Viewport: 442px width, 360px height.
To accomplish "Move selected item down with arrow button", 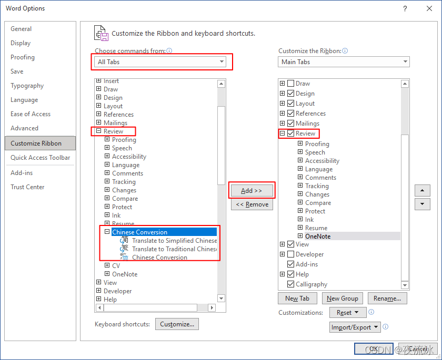I will 422,204.
